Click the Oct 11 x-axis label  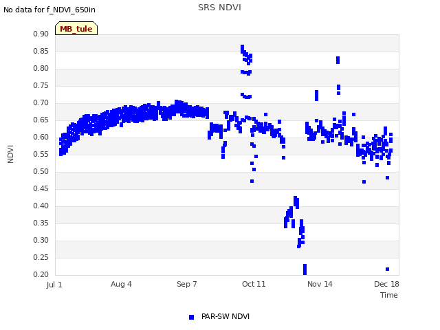click(x=254, y=284)
